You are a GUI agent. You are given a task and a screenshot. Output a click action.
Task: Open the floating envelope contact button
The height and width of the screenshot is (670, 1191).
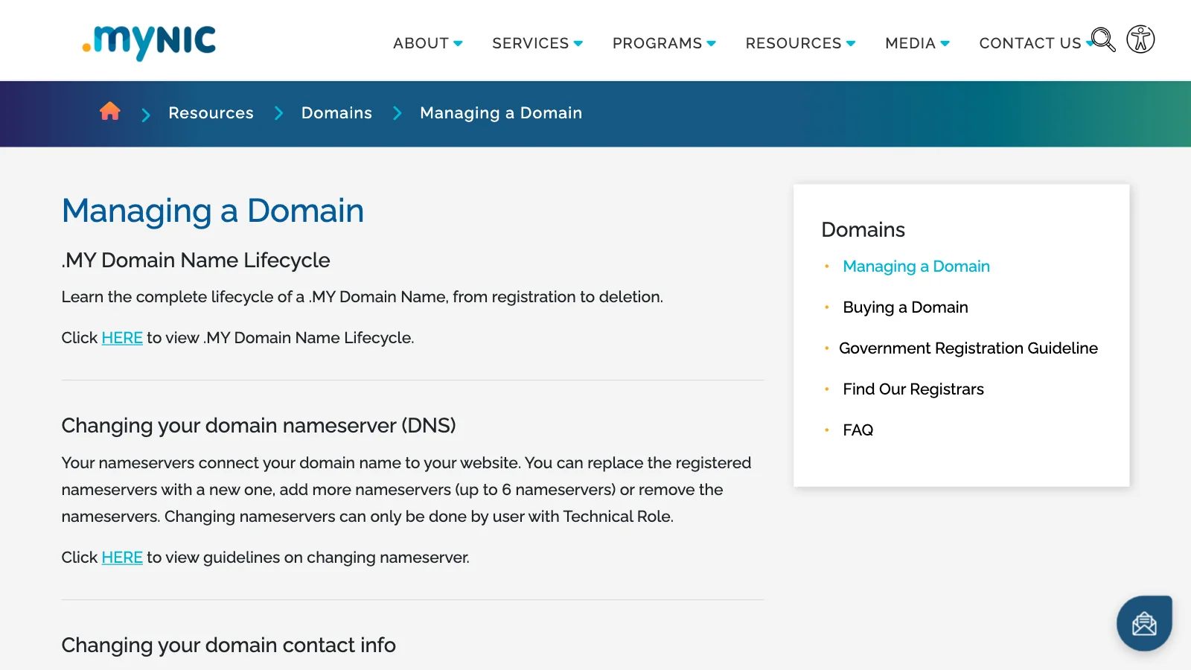(1144, 623)
